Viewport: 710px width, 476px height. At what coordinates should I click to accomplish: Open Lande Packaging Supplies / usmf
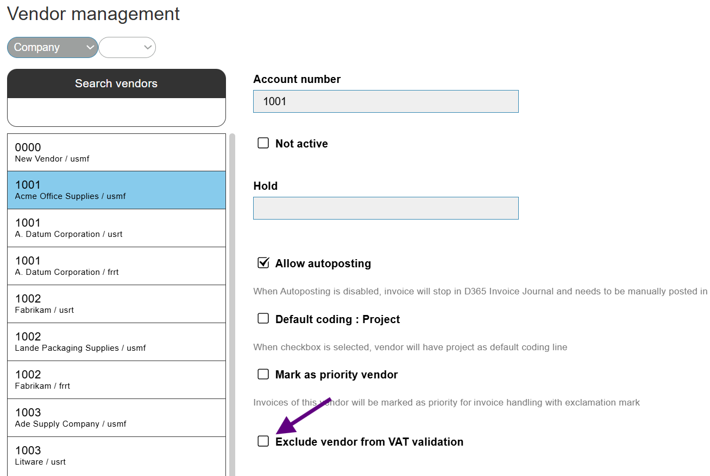point(116,342)
